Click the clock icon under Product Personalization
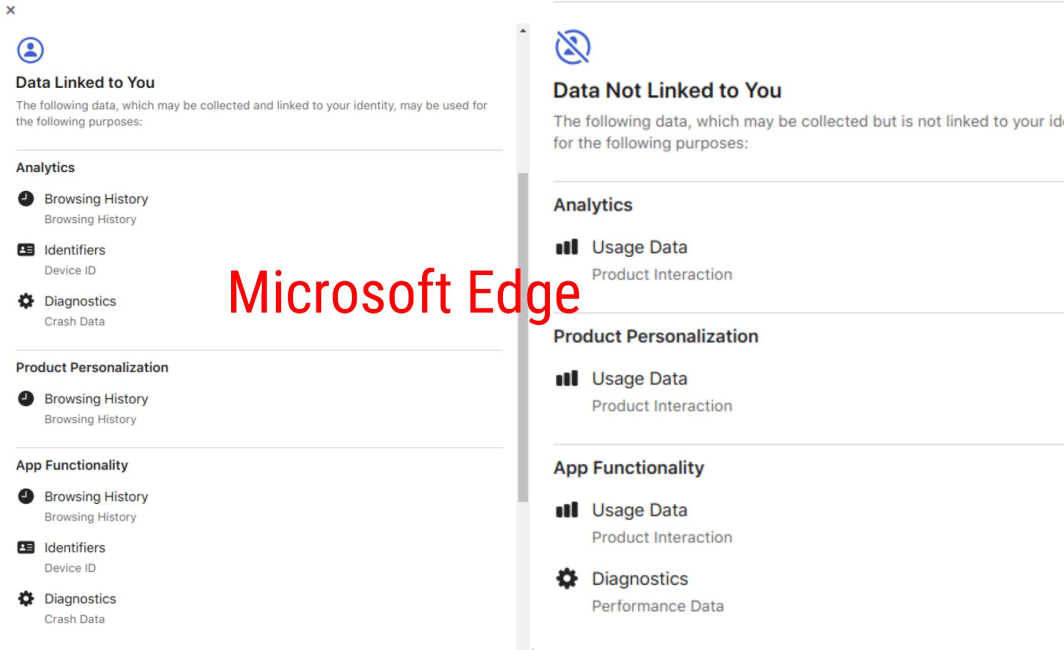 pos(24,399)
